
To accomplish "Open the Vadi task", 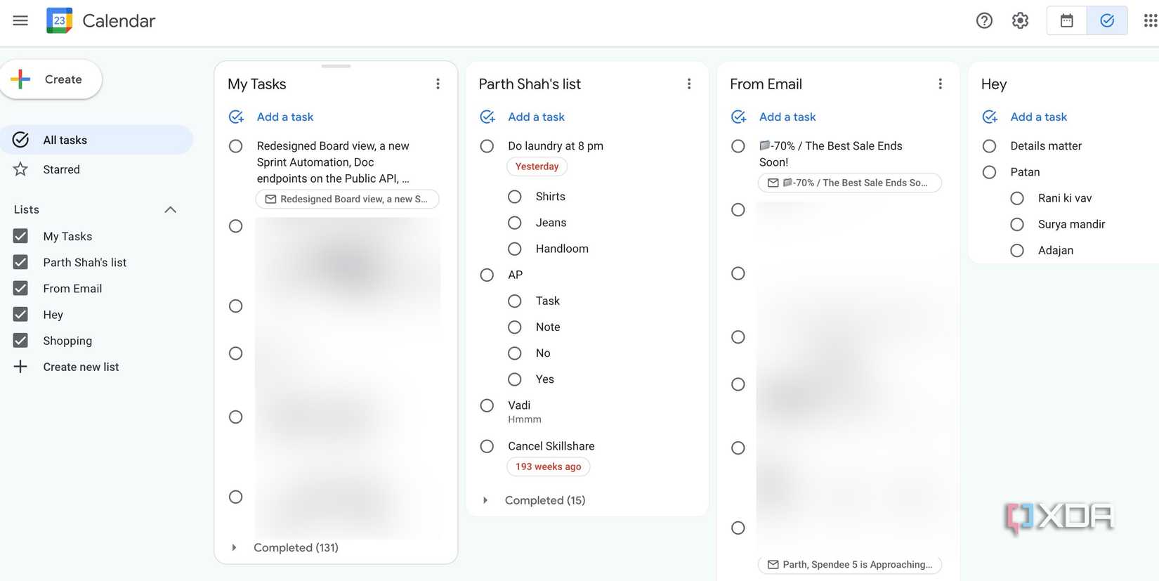I will coord(519,405).
